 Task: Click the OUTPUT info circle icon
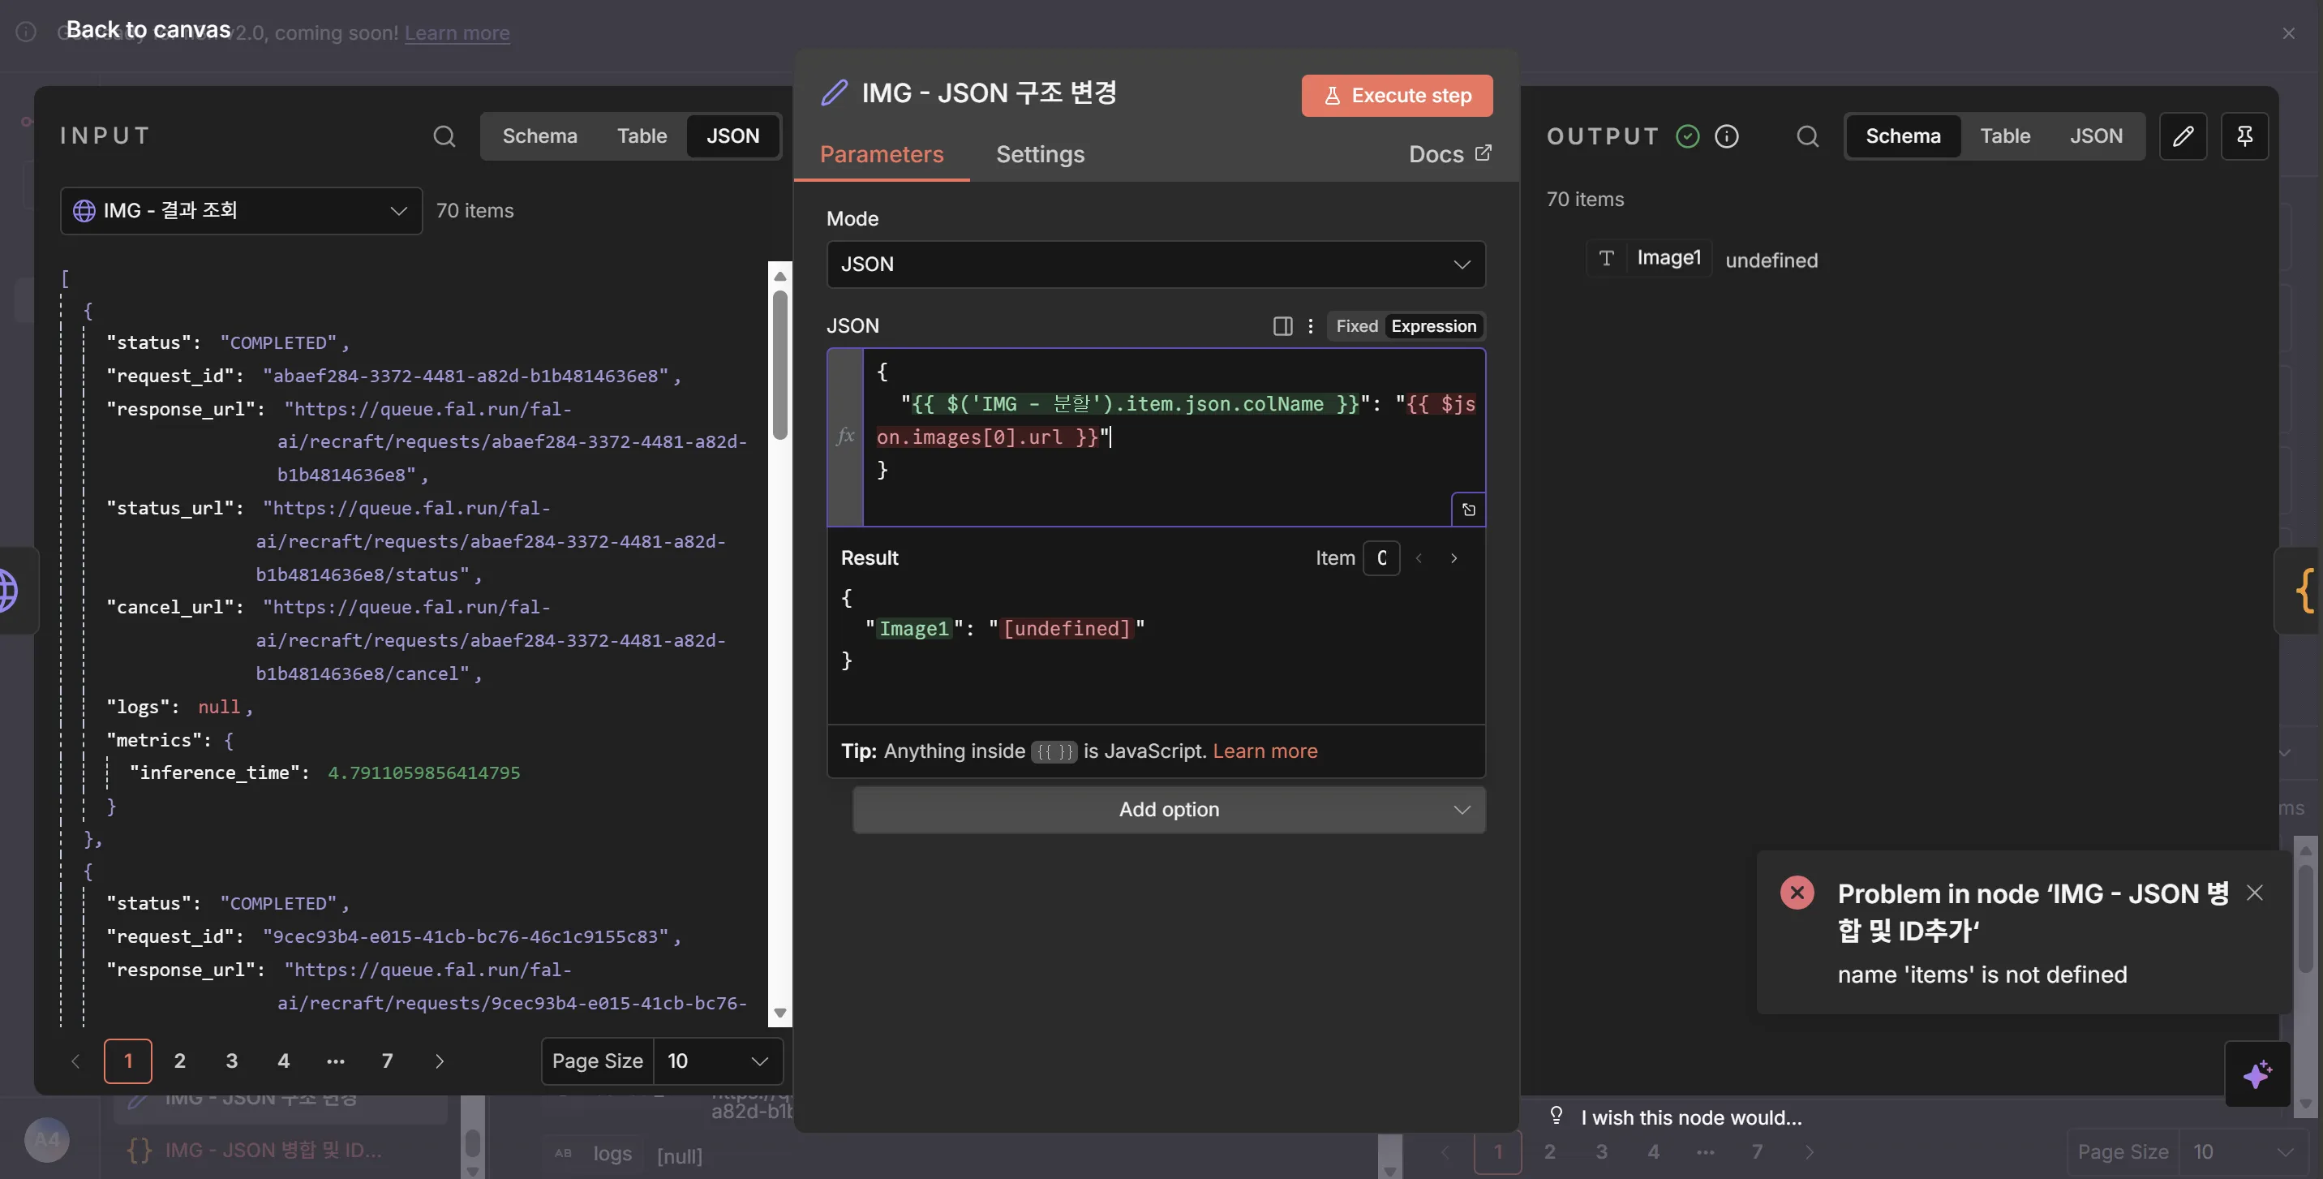pyautogui.click(x=1726, y=136)
